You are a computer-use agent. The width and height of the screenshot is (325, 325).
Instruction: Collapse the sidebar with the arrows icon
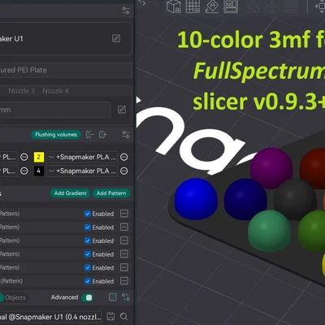click(142, 2)
